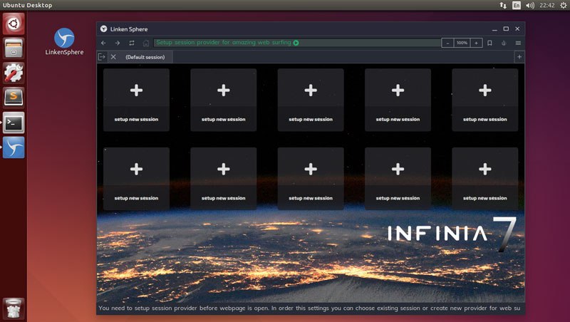The height and width of the screenshot is (322, 570).
Task: Zoom in with the plus button
Action: [x=476, y=43]
